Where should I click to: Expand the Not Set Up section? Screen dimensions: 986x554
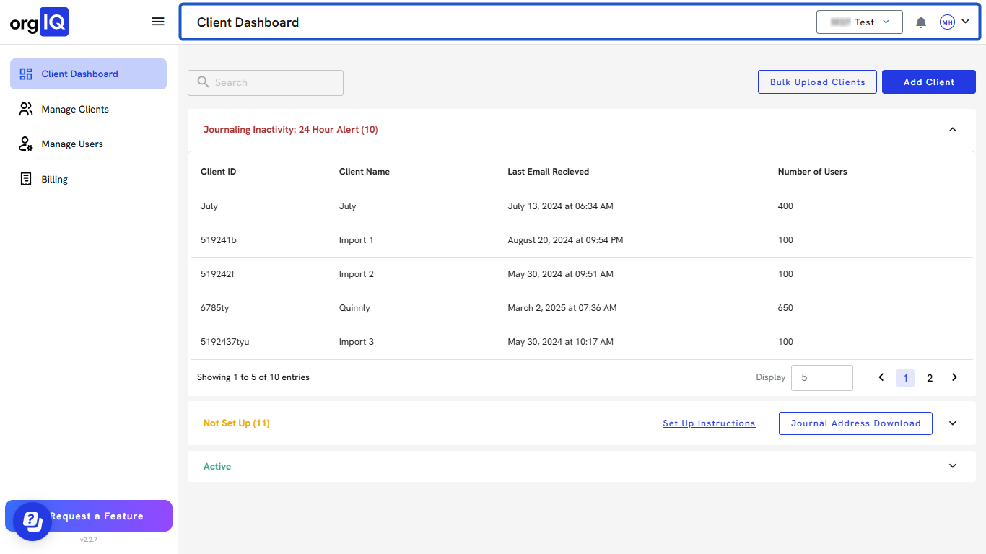pos(952,423)
